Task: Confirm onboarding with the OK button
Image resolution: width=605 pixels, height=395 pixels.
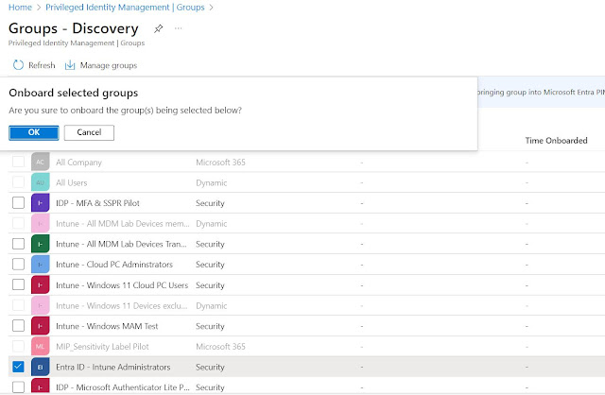Action: coord(34,132)
